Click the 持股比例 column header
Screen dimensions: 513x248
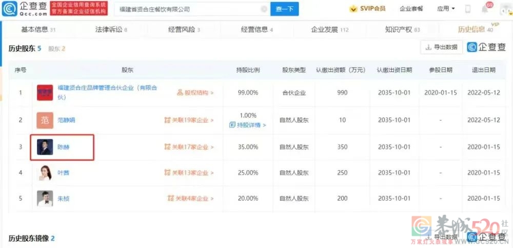pos(248,70)
